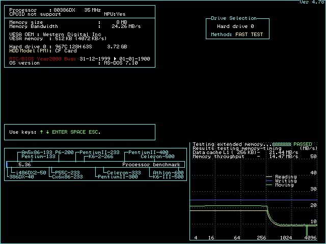Screen dimensions: 326x244
Task: Click the 386DX-40 benchmark marker
Action: [21, 177]
